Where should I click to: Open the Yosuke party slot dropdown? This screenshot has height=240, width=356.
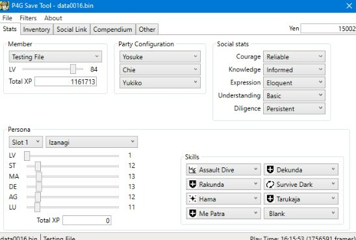(160, 56)
